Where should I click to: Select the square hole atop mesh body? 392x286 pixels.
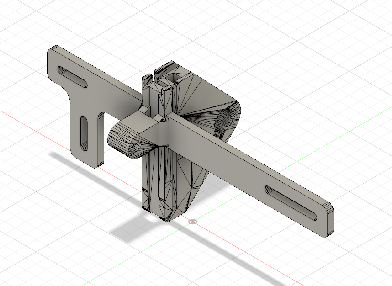[174, 78]
